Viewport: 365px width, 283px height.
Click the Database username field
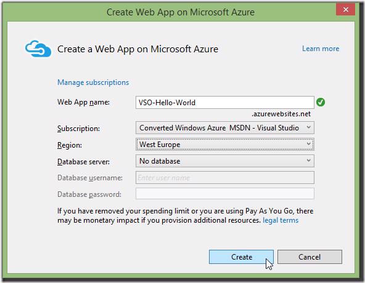pos(225,178)
